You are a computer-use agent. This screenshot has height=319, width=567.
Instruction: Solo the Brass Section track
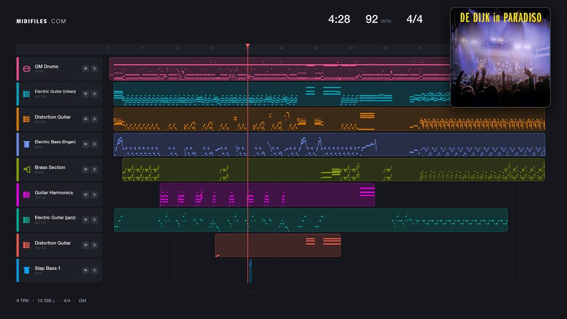94,169
